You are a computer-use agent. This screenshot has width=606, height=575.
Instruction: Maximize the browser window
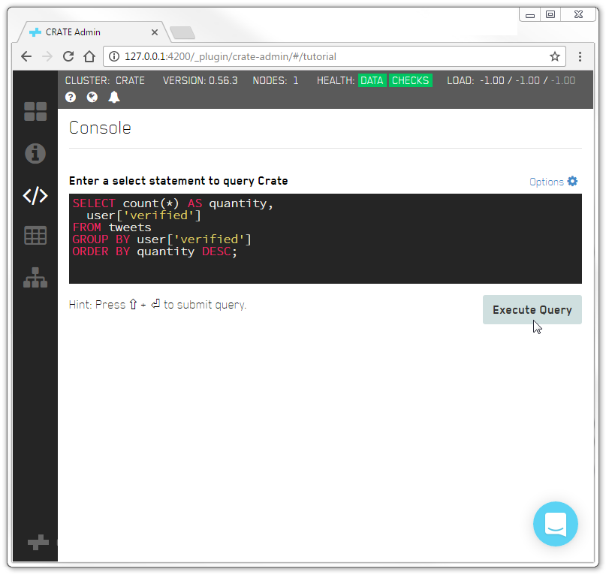[550, 15]
